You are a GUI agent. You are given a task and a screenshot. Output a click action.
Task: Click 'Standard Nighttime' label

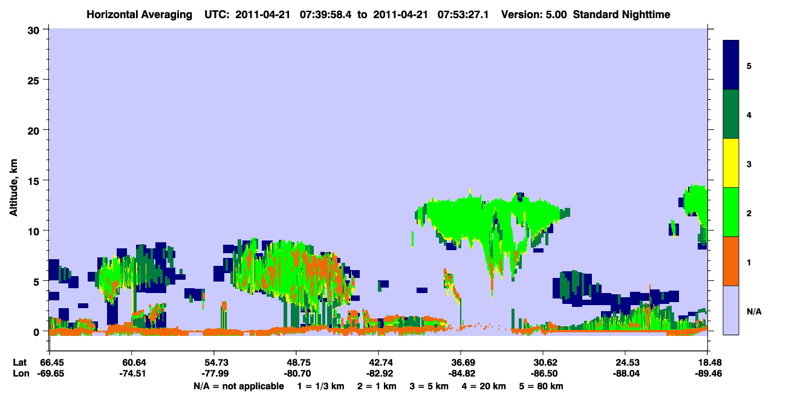coord(622,14)
